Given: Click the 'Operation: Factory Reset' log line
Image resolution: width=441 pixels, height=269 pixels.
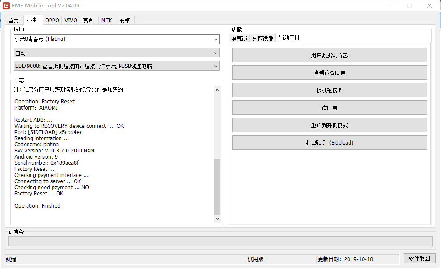Looking at the screenshot, I should click(44, 102).
